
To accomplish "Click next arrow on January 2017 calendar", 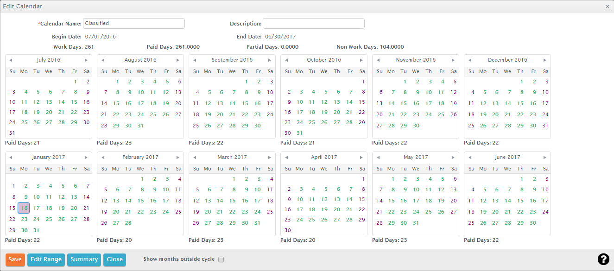I will [x=86, y=158].
